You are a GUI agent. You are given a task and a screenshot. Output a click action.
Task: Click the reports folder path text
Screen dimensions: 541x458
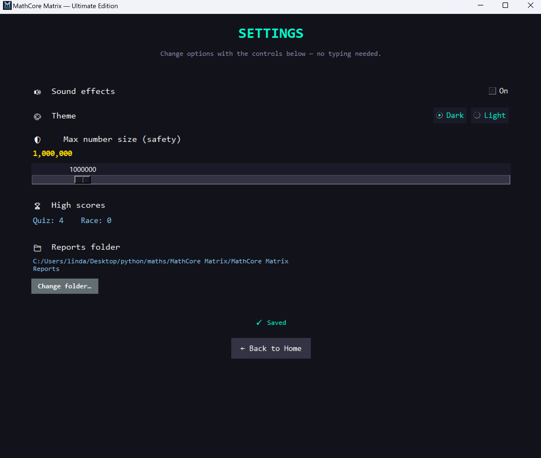(x=161, y=265)
